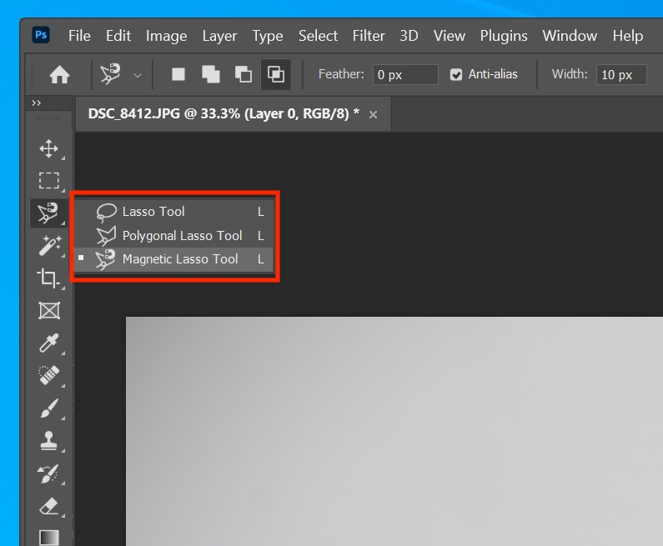663x546 pixels.
Task: Grab the toolbar gripper handle
Action: coord(48,117)
